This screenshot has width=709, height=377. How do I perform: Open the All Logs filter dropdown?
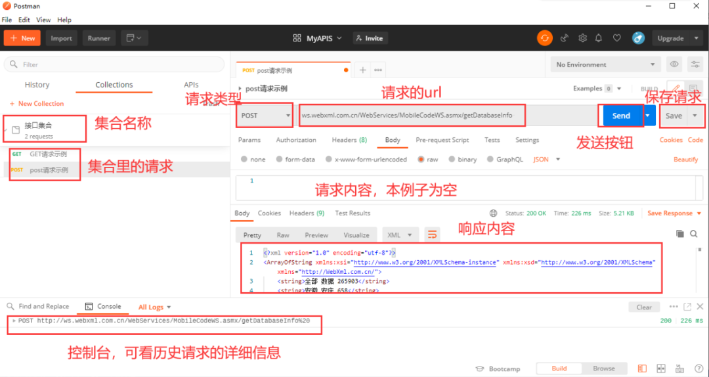click(x=155, y=307)
